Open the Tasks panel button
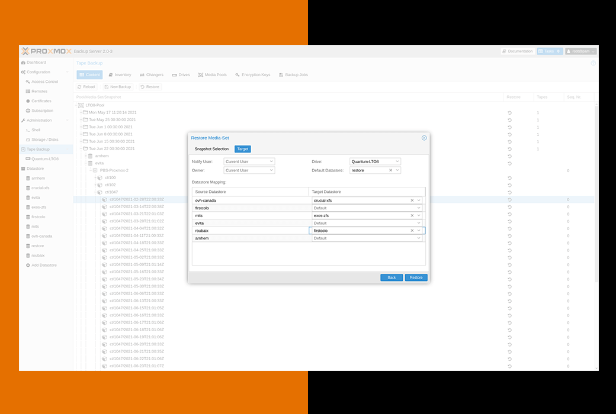 pyautogui.click(x=549, y=51)
